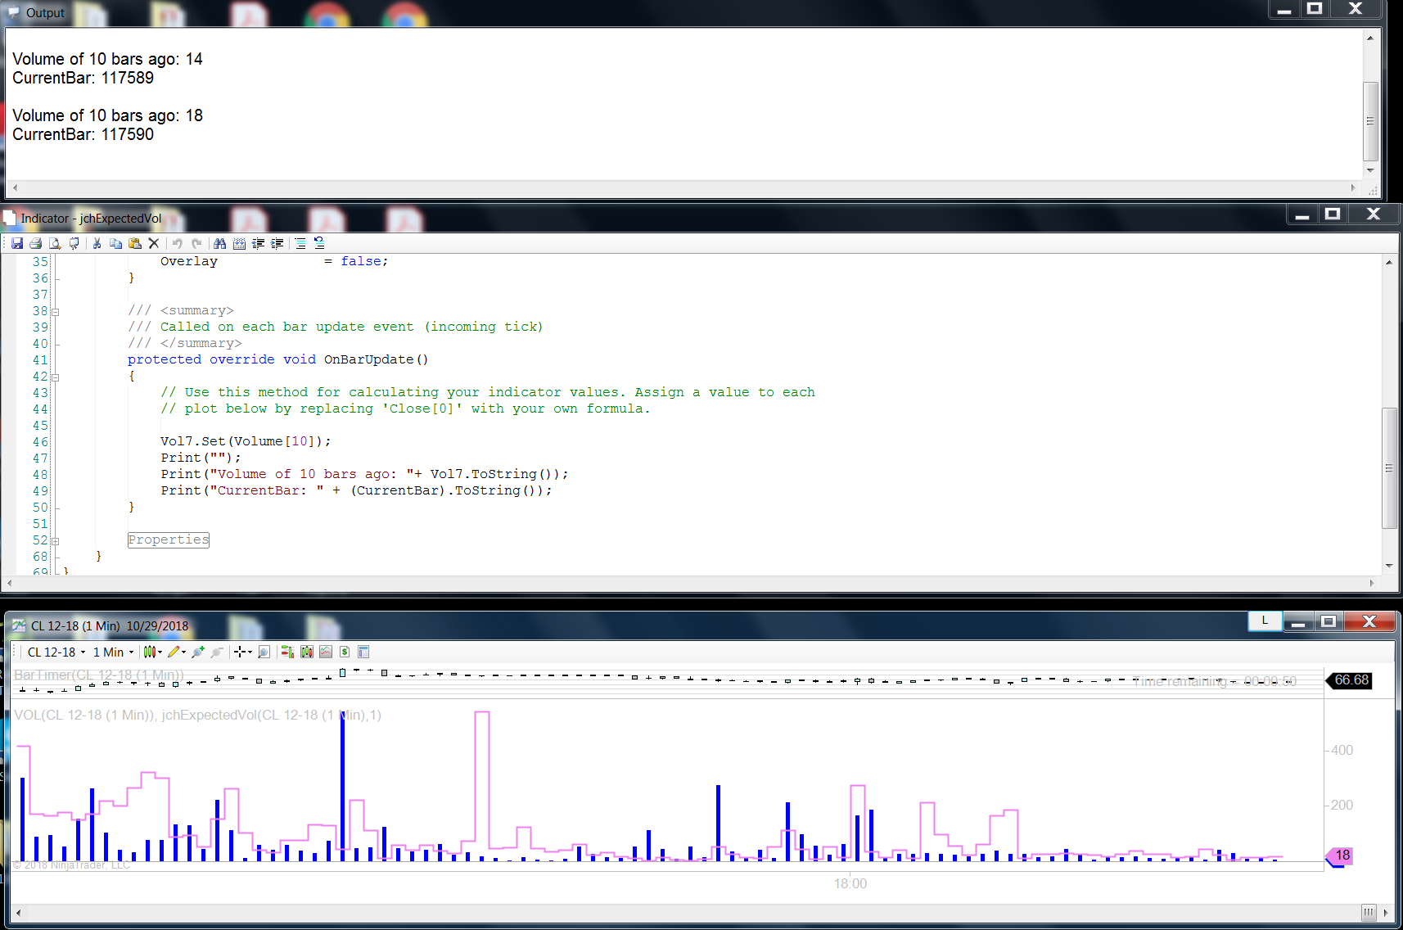Screen dimensions: 1403x930
Task: Click the pink 18 volume marker
Action: [x=1340, y=856]
